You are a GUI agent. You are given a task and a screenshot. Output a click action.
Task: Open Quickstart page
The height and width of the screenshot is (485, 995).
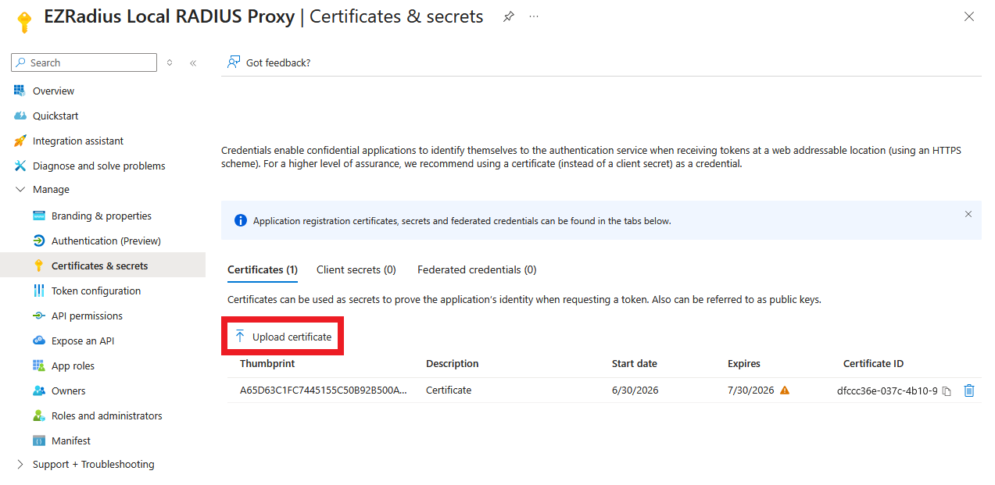coord(55,116)
